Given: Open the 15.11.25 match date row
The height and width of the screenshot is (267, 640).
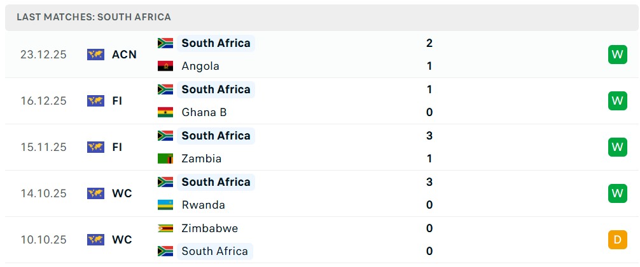Looking at the screenshot, I should click(x=43, y=147).
